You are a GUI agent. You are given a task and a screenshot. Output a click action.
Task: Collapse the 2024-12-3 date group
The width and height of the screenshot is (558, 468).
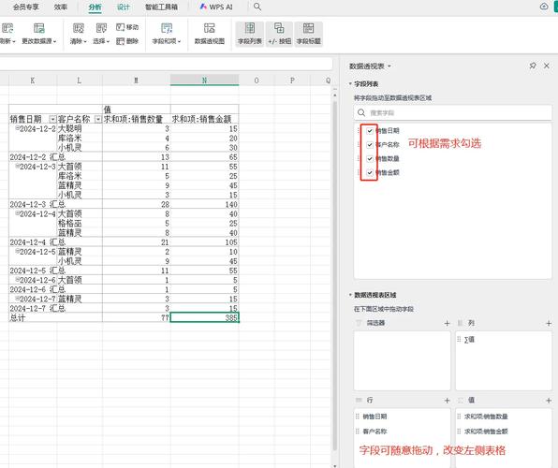click(17, 167)
